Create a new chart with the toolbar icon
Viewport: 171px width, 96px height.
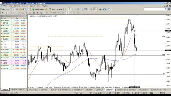click(3, 9)
